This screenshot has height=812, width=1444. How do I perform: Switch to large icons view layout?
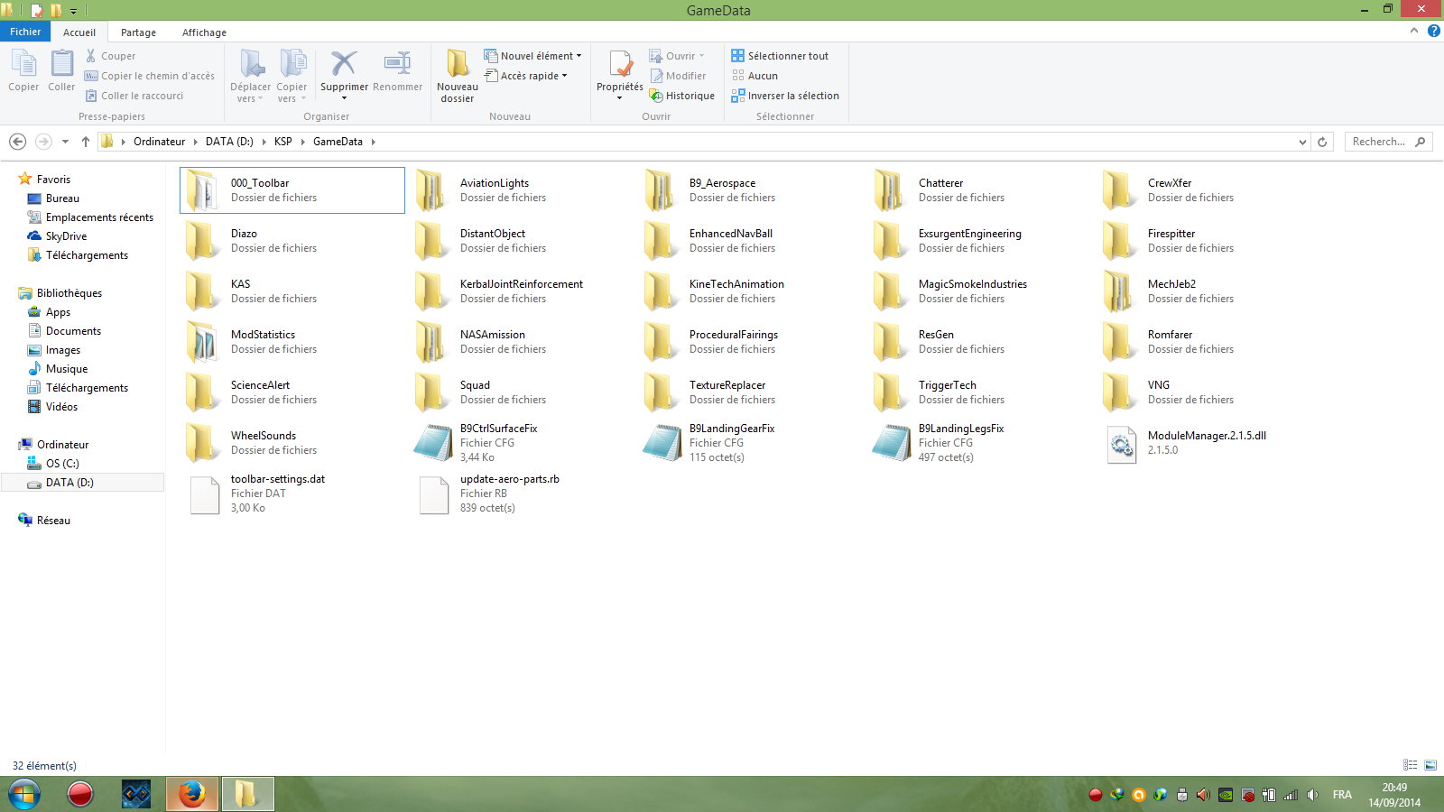point(1430,765)
